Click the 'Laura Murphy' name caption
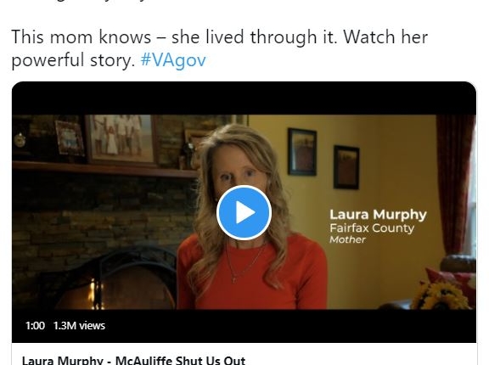 378,215
